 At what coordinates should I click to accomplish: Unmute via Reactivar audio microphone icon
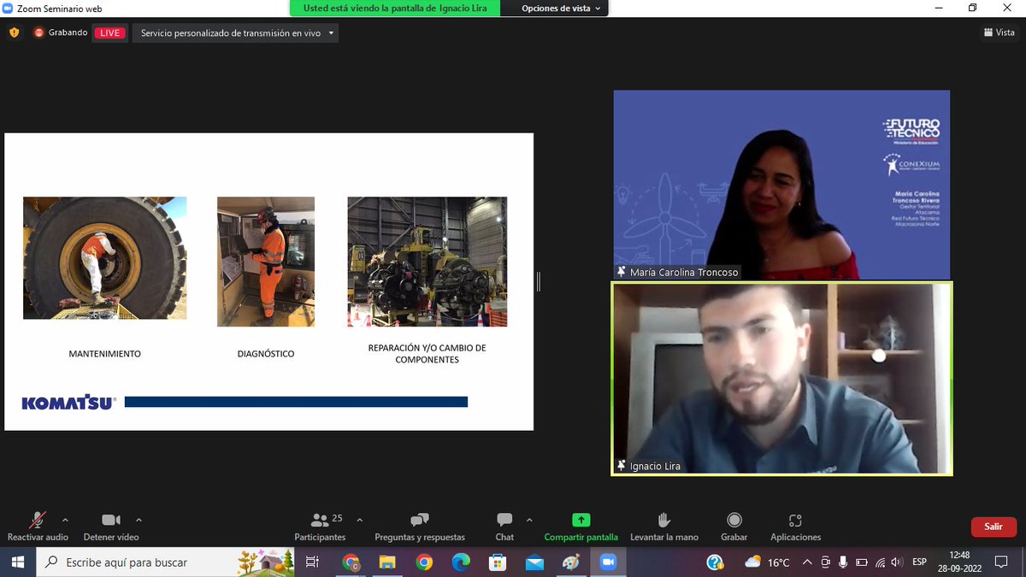coord(38,521)
